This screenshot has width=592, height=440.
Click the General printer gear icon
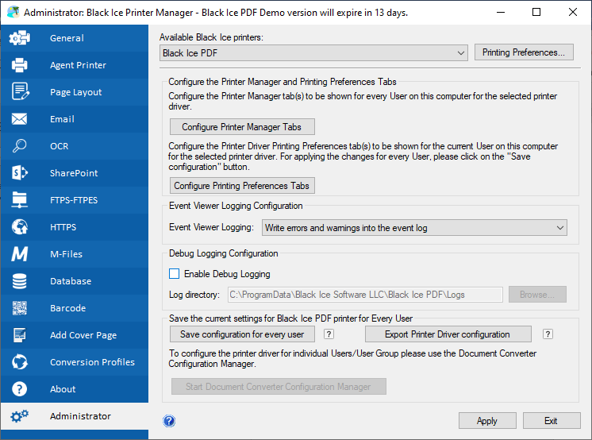point(20,38)
